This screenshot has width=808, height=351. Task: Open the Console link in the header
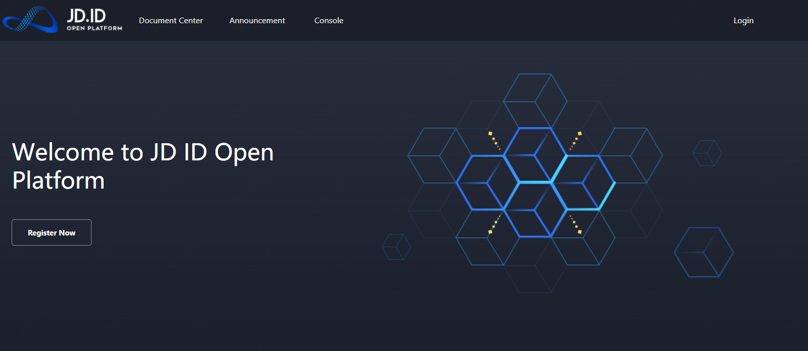[329, 21]
